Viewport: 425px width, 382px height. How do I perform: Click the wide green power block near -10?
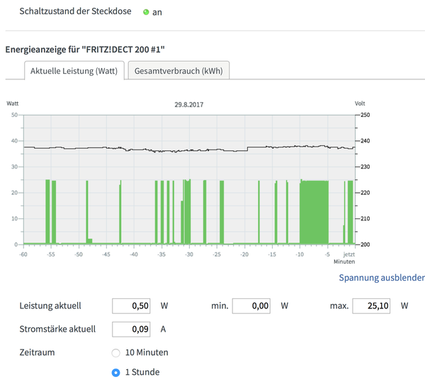coord(314,211)
